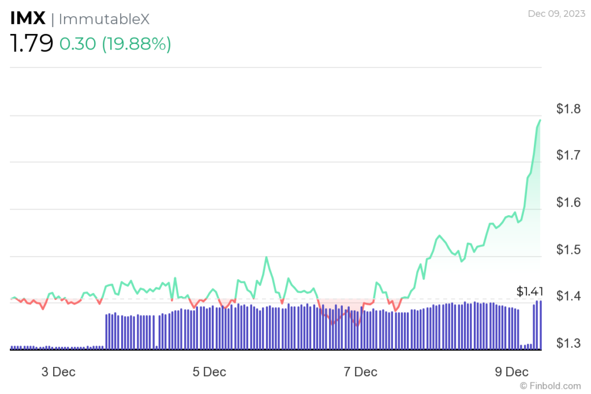
Task: Select the IMX ticker symbol heading
Action: tap(28, 17)
